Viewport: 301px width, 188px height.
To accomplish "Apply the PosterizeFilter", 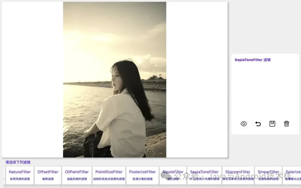I will coord(142,175).
